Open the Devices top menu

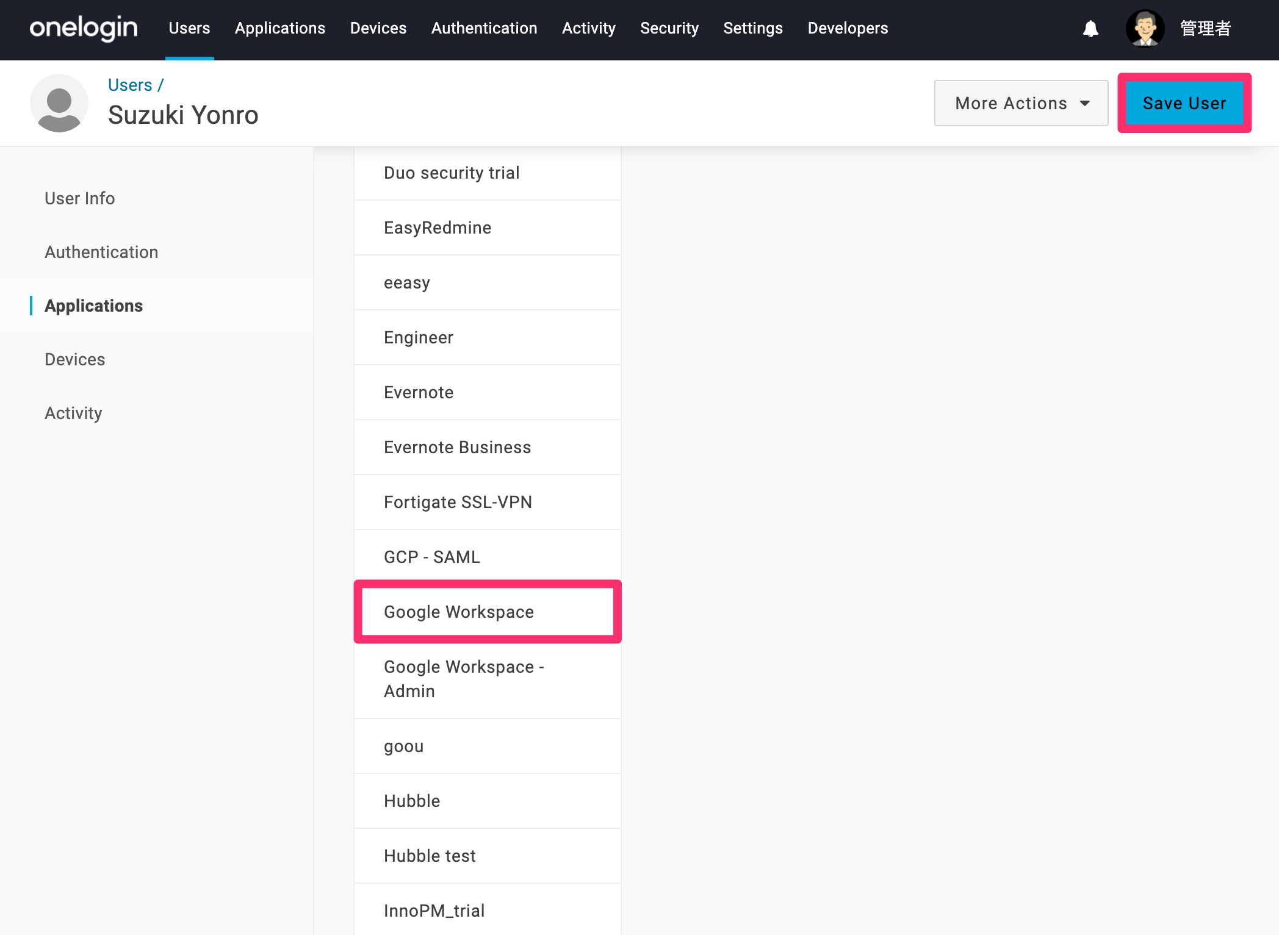(x=378, y=28)
